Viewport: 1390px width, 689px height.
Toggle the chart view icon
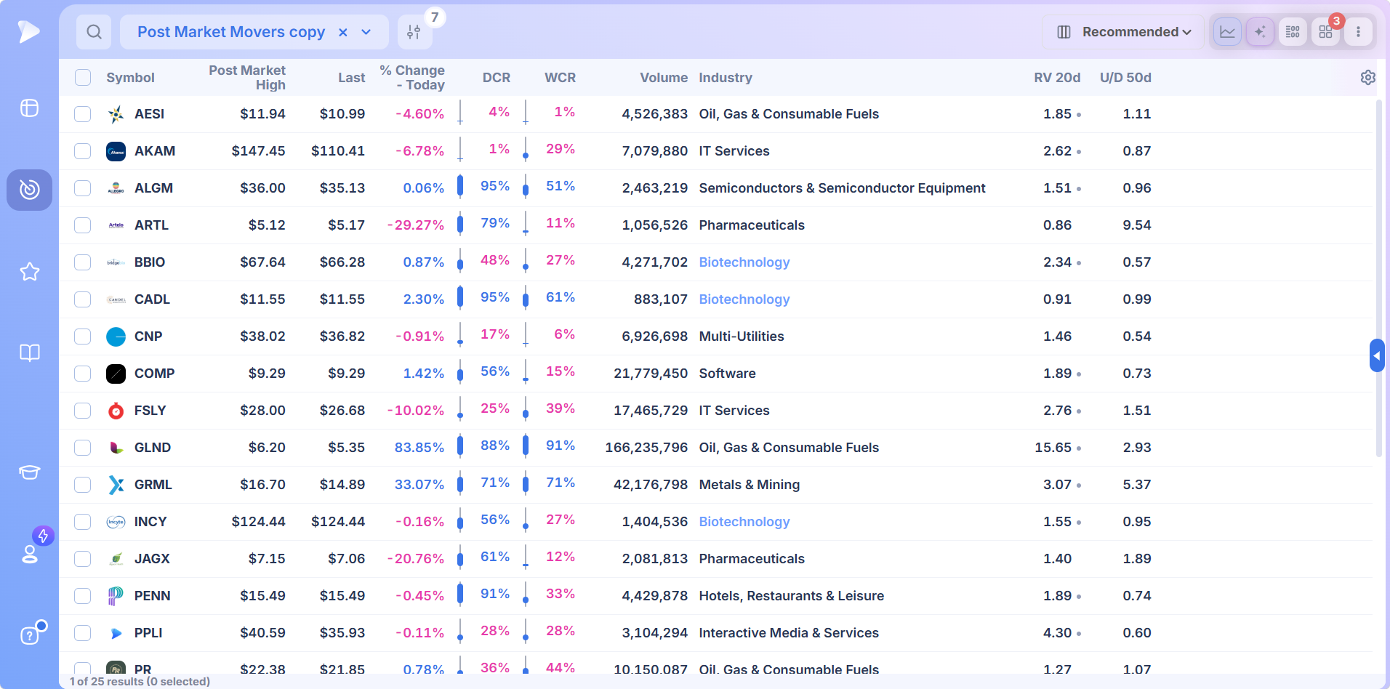point(1227,32)
